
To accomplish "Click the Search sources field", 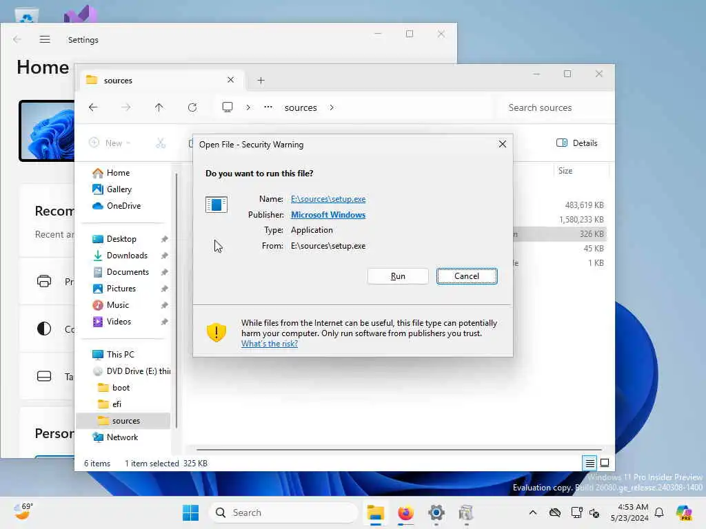I will [555, 107].
